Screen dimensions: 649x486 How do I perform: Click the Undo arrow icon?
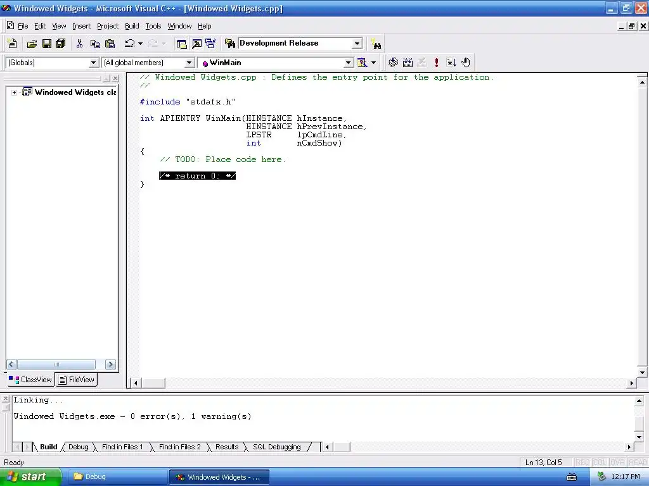(130, 44)
